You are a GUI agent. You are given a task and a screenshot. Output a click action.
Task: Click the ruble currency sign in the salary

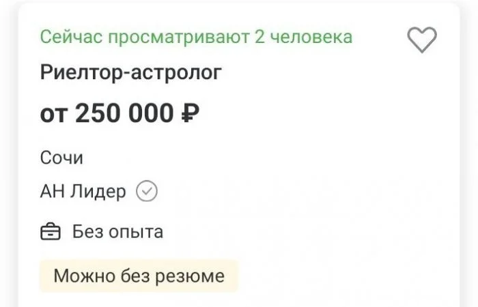click(190, 113)
